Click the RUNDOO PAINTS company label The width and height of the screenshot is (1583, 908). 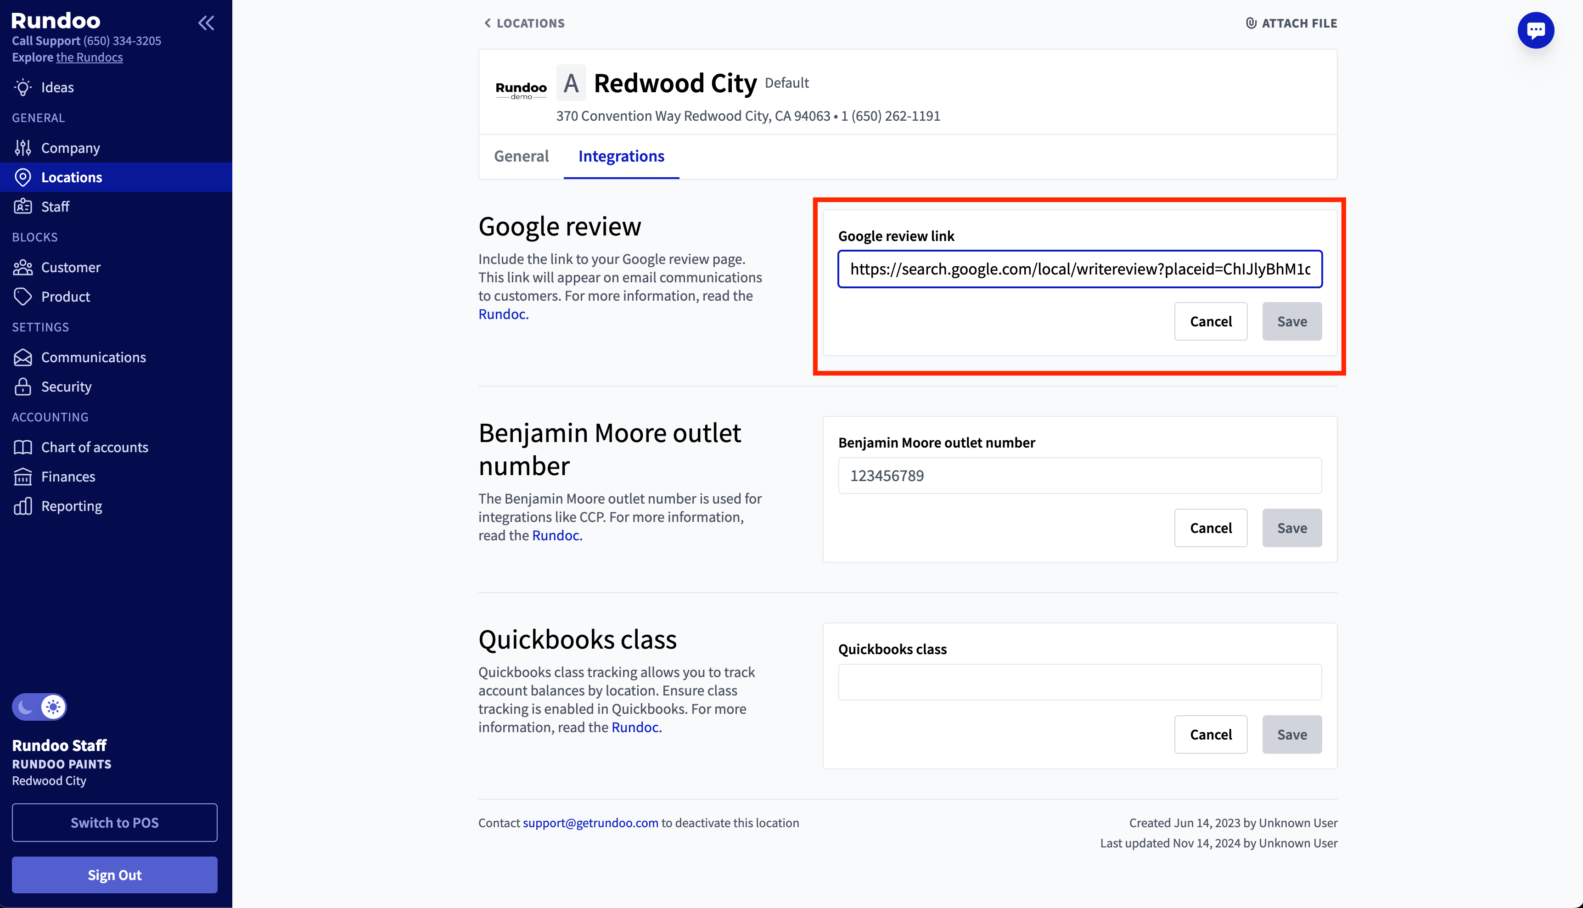point(61,764)
